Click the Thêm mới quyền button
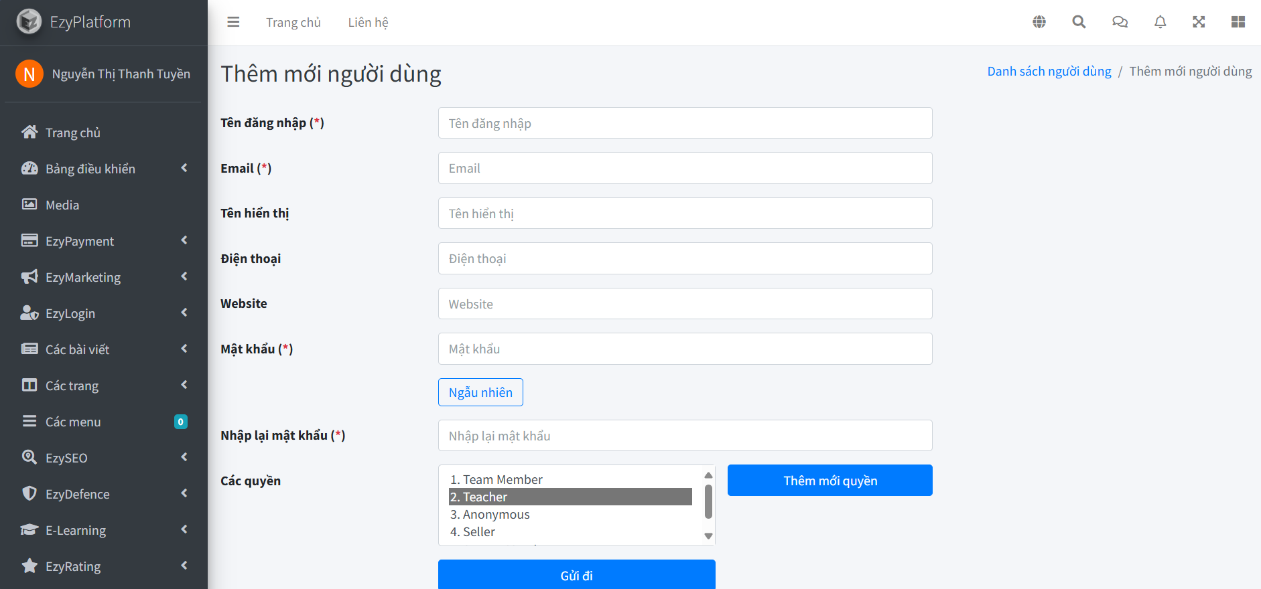Screen dimensions: 1261x589 tap(829, 481)
